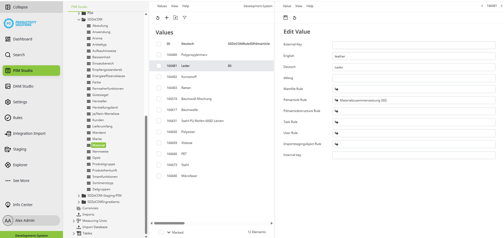Click inside the External Key input field

[x=413, y=45]
